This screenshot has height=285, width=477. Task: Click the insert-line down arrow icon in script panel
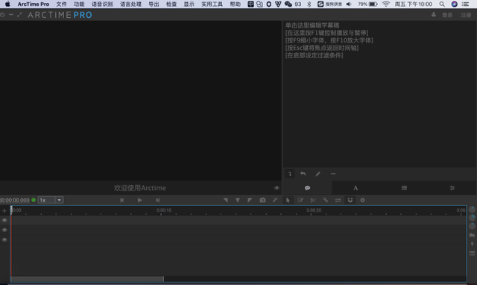[290, 174]
